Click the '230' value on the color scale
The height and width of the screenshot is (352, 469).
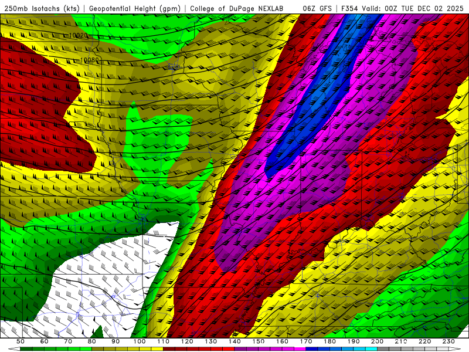coord(448,341)
